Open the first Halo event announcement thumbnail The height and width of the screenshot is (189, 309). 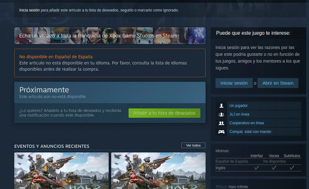[x=61, y=171]
